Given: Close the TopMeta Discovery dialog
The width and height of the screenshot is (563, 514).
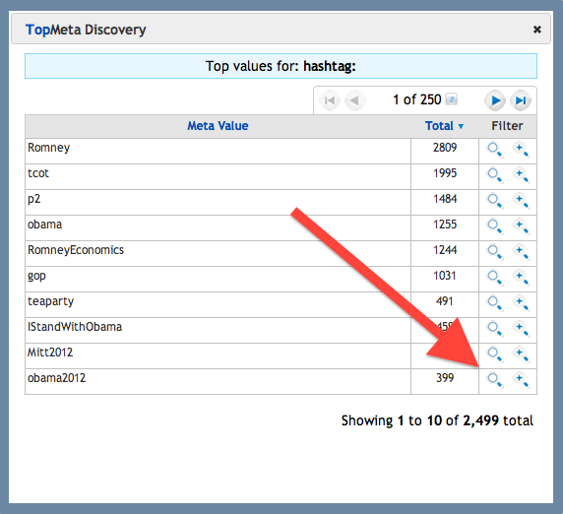Looking at the screenshot, I should click(537, 30).
